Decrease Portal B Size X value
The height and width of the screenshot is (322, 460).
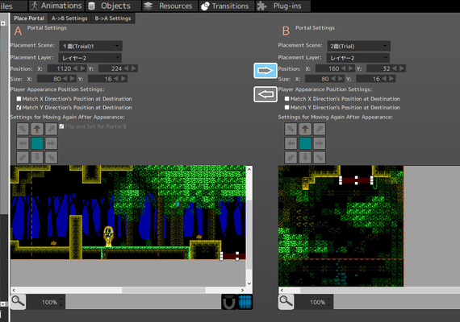coord(333,79)
